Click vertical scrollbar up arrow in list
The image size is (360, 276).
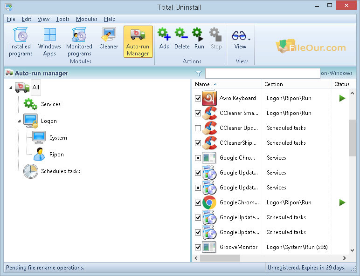click(x=352, y=93)
